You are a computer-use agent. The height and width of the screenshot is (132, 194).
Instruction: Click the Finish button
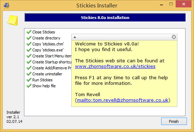point(174,121)
